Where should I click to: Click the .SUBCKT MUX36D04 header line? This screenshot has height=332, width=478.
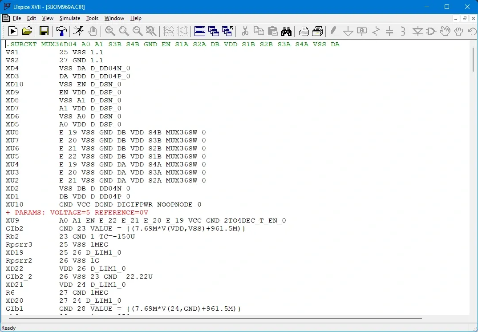click(173, 44)
